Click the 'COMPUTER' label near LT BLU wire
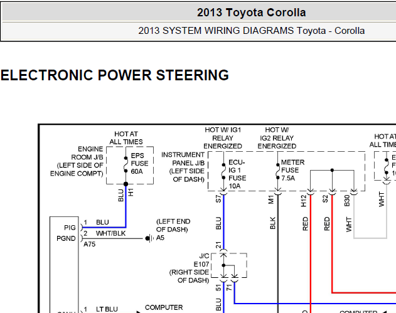This screenshot has height=313, width=396. coord(164,308)
